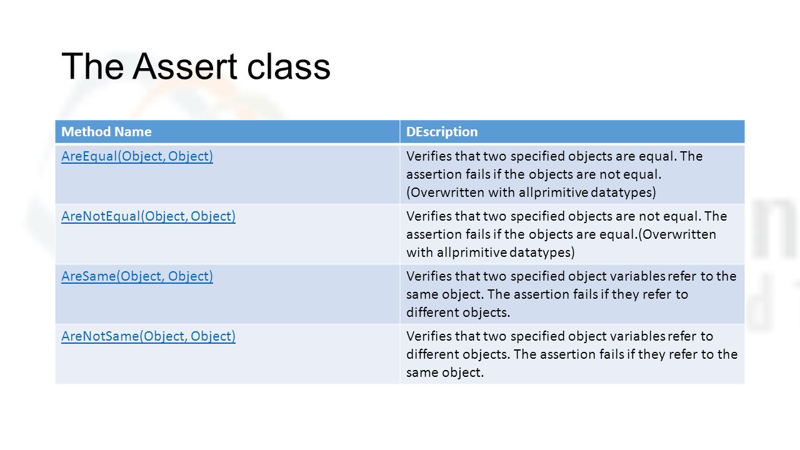Click 'Verifies that two specified objects are equal' sentence
The height and width of the screenshot is (450, 800).
(x=543, y=156)
